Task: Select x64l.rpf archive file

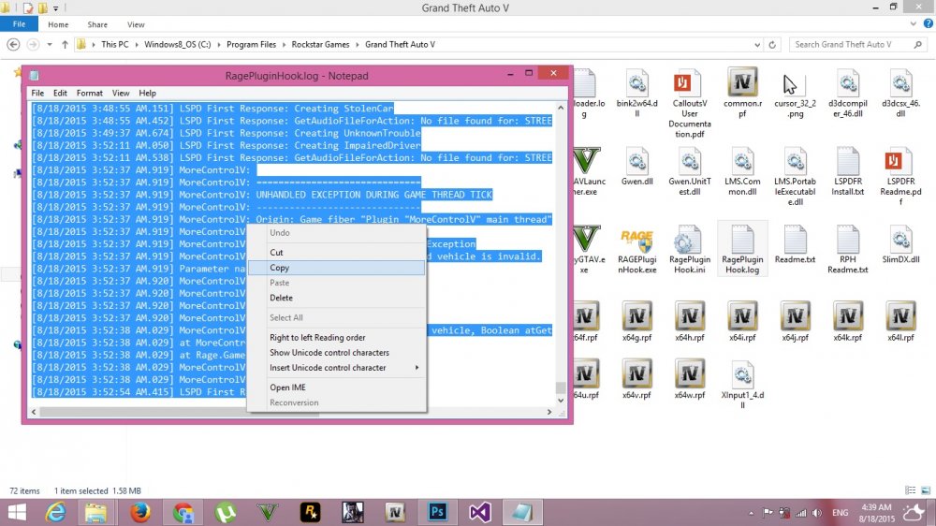Action: (900, 321)
